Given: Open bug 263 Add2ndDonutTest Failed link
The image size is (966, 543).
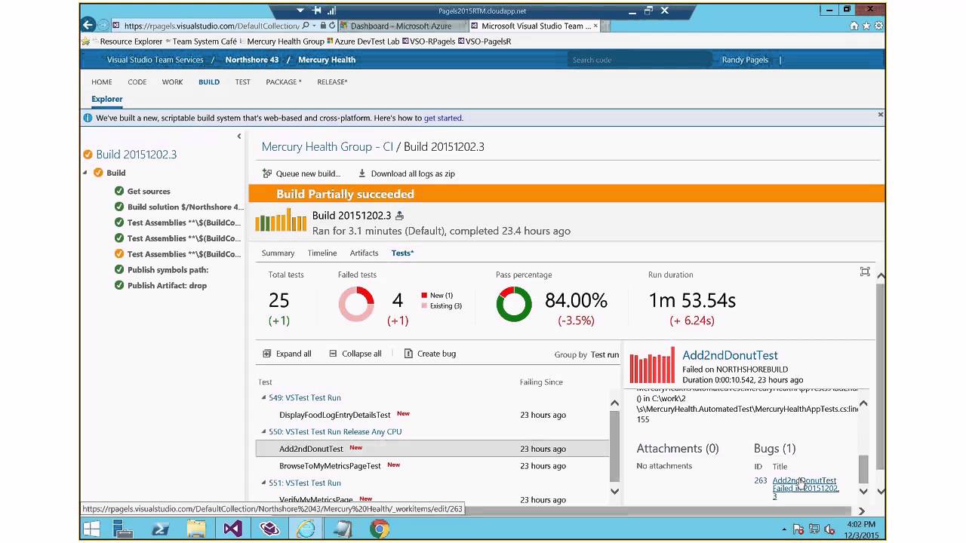Looking at the screenshot, I should point(804,488).
